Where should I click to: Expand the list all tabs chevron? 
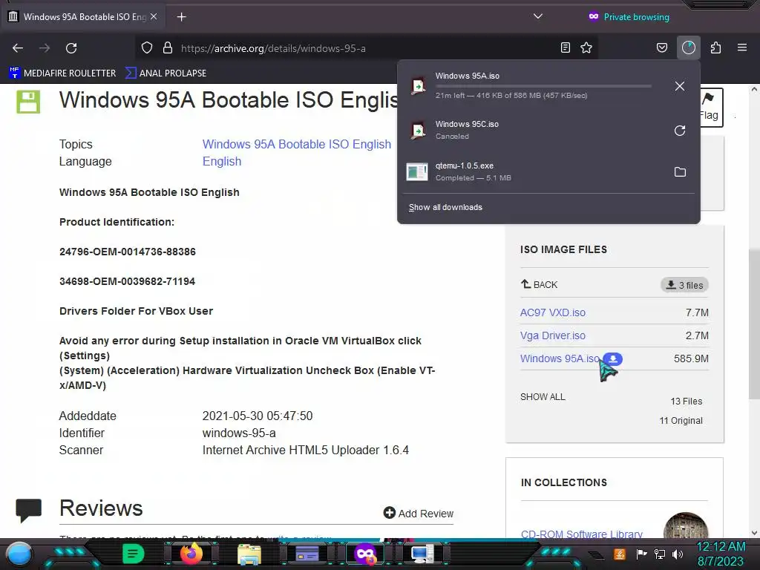point(537,16)
